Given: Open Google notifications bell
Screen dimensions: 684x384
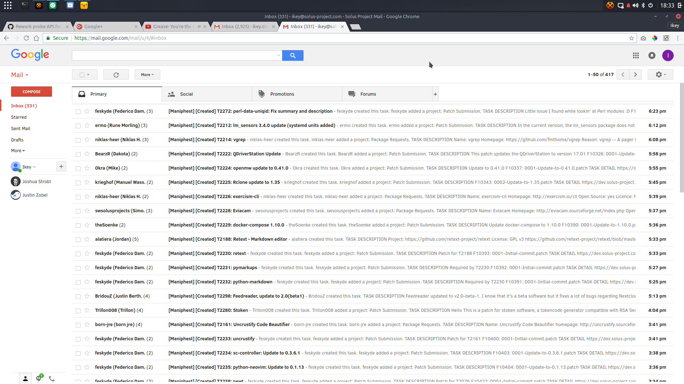Looking at the screenshot, I should (652, 55).
